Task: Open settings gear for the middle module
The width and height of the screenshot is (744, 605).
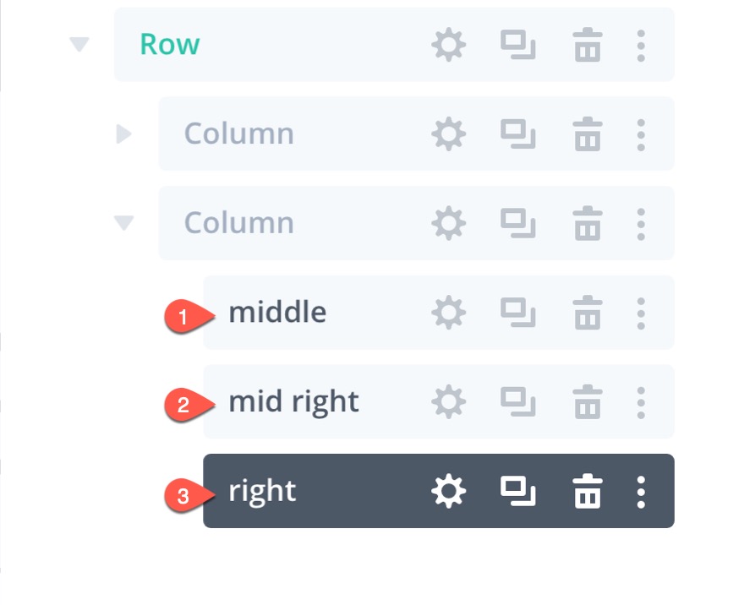Action: [448, 313]
